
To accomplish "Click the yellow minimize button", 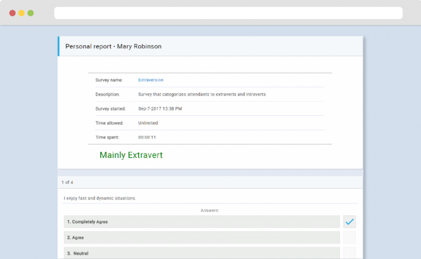I will (21, 13).
